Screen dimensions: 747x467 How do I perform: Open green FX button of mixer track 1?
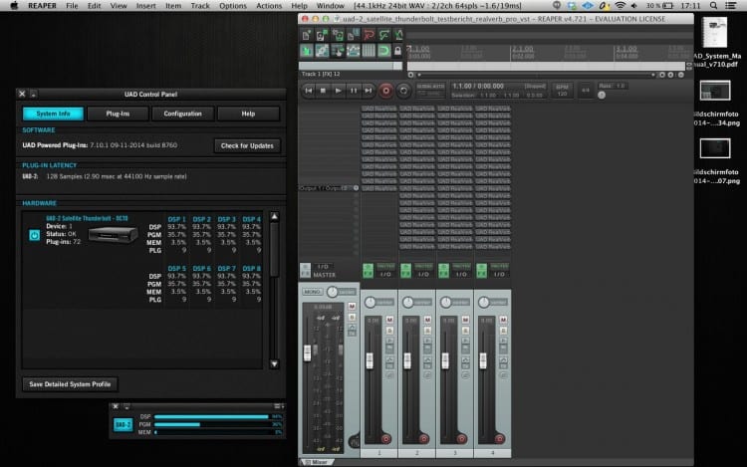368,271
